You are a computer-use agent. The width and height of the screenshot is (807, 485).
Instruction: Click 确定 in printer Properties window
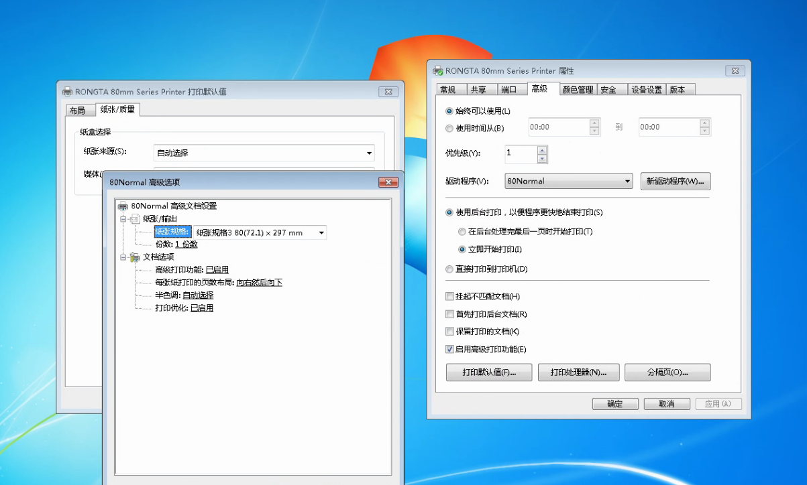pos(614,404)
